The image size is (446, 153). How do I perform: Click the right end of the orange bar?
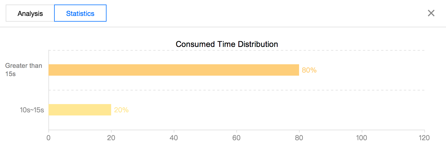[298, 70]
